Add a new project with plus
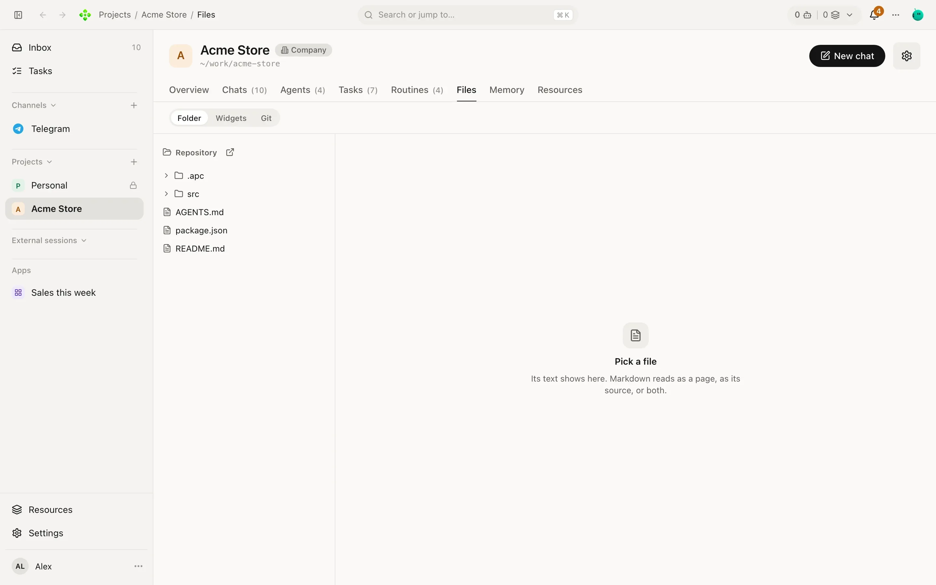Viewport: 936px width, 585px height. (x=134, y=162)
